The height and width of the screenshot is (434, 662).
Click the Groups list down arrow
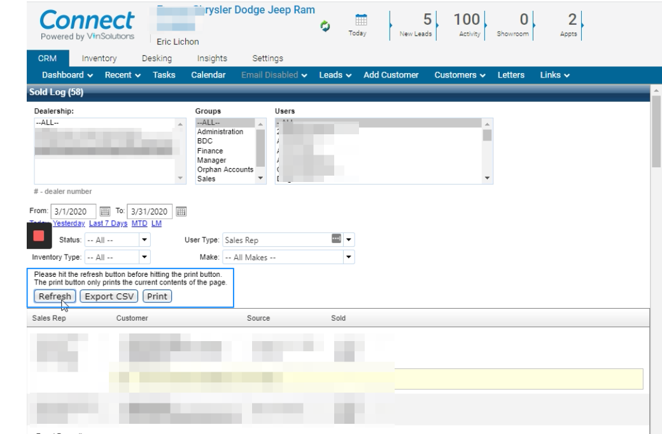point(260,178)
